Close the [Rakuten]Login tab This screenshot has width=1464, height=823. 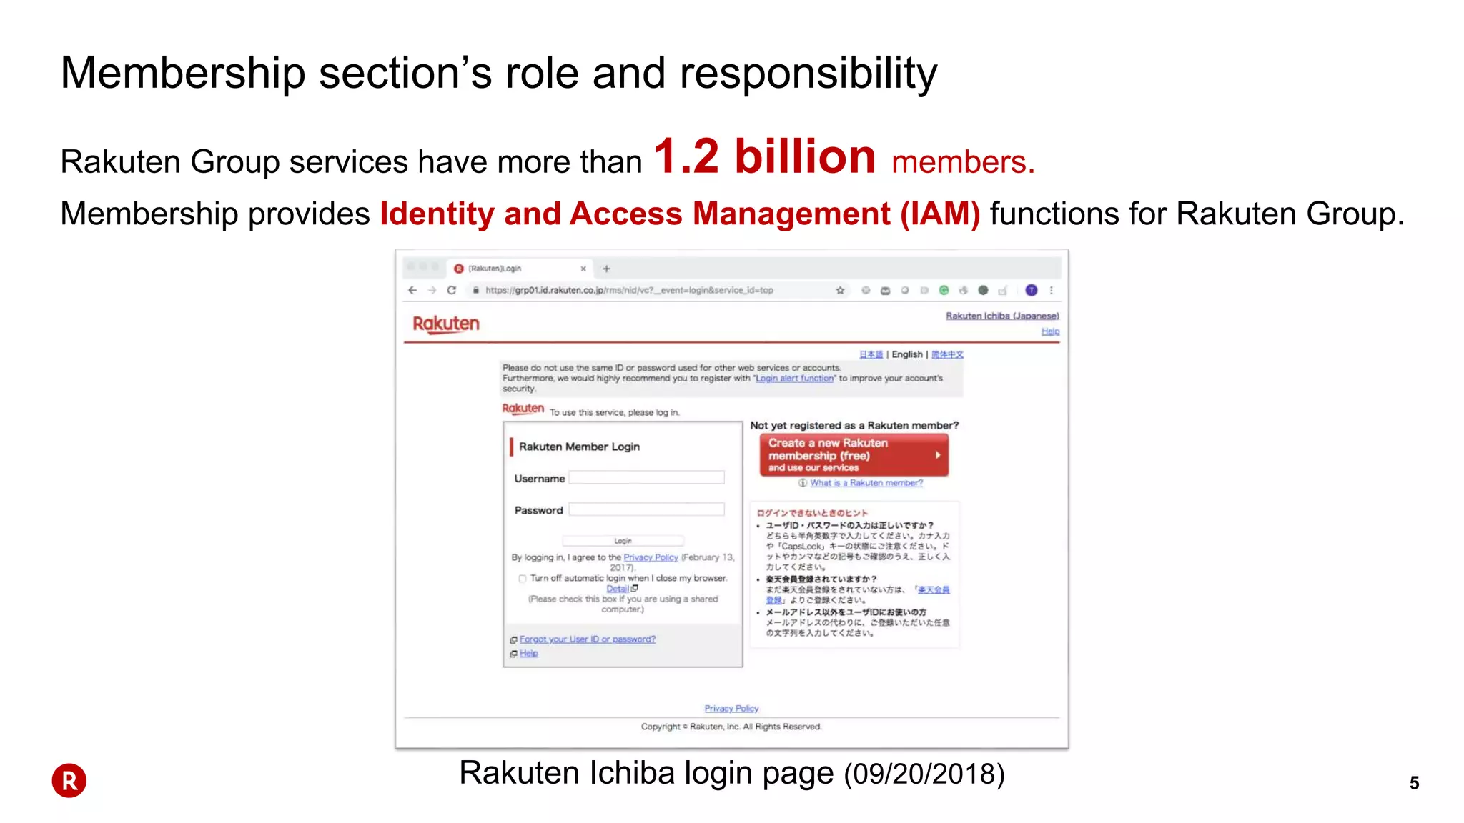[x=583, y=269]
